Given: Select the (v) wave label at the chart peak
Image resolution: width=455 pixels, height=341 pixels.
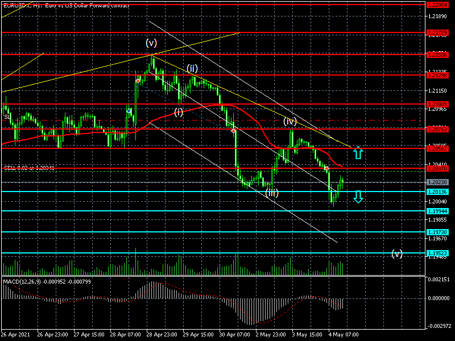Looking at the screenshot, I should (151, 43).
